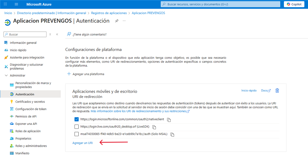This screenshot has height=157, width=308.
Task: Click the Manifiesto icon
Action: coord(12,153)
